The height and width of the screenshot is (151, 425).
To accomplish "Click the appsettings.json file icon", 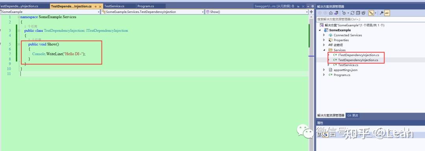I will pos(331,70).
